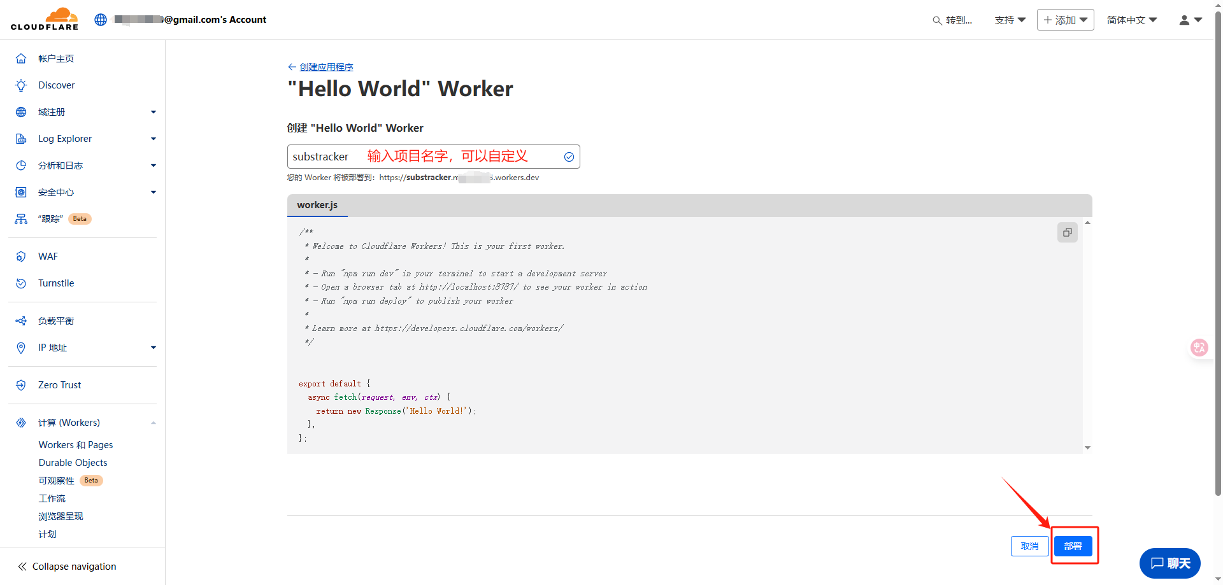The image size is (1223, 585).
Task: Open the account home house icon
Action: click(x=21, y=59)
